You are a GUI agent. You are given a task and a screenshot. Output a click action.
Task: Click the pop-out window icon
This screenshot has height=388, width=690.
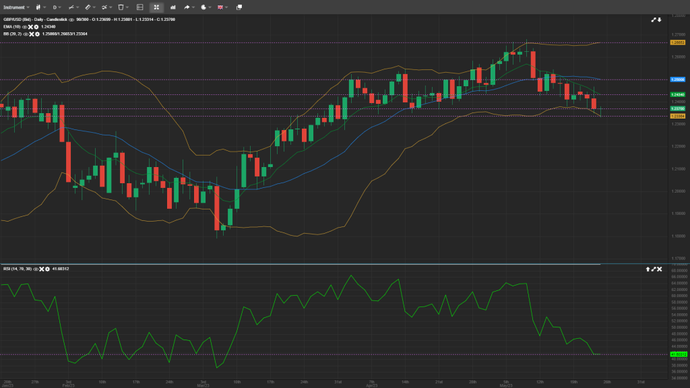(x=239, y=7)
